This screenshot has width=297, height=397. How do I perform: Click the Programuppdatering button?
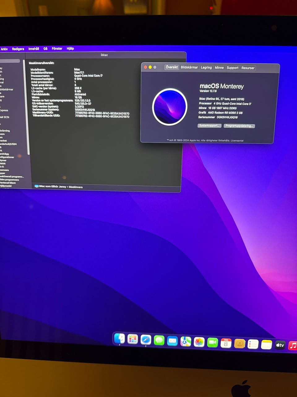tap(239, 126)
